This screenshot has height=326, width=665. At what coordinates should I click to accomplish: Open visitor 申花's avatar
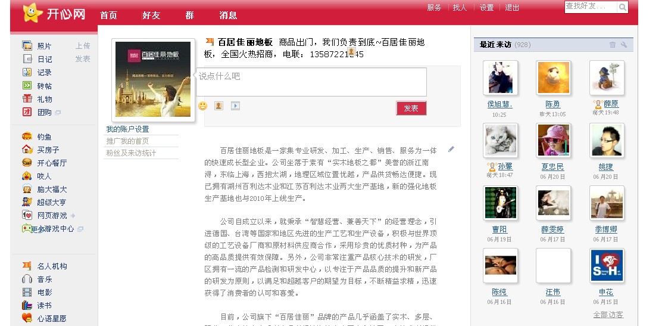pyautogui.click(x=607, y=266)
